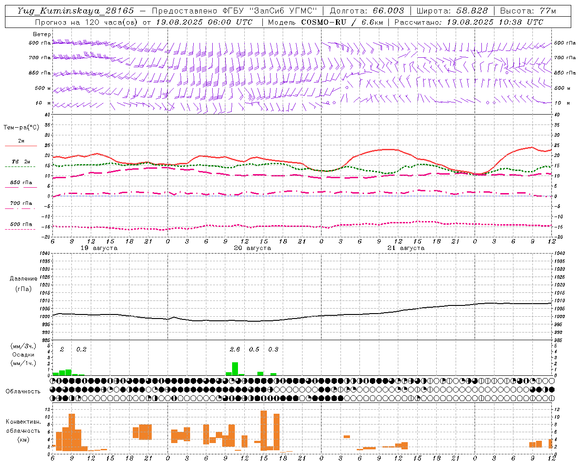
Task: Click the Осадки panel label
Action: [x=23, y=355]
